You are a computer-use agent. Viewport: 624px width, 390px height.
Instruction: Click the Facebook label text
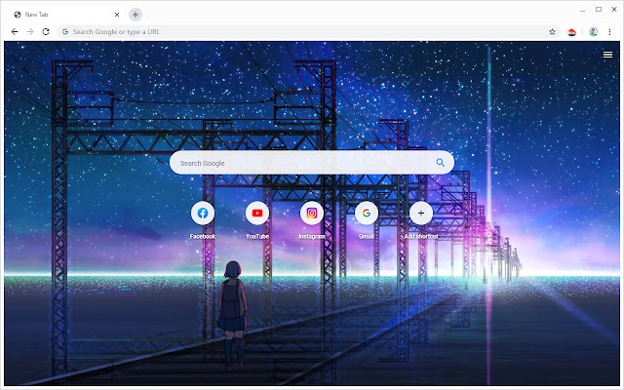pyautogui.click(x=203, y=236)
